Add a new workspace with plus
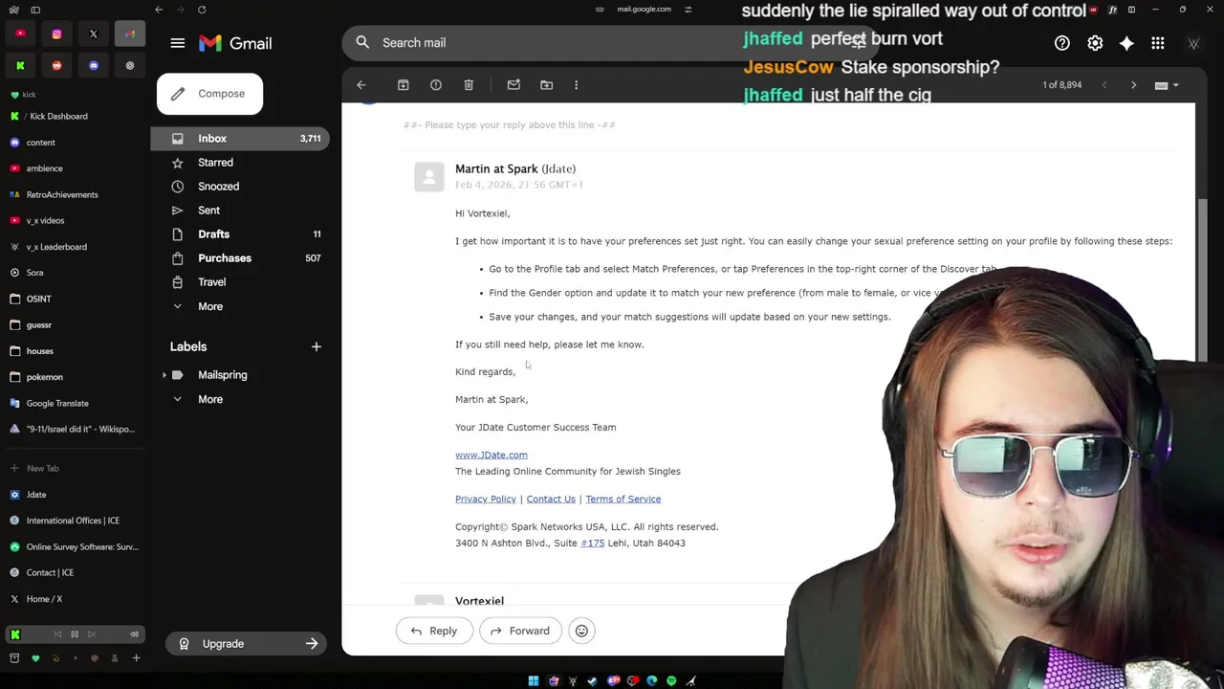Viewport: 1224px width, 689px height. pyautogui.click(x=136, y=658)
